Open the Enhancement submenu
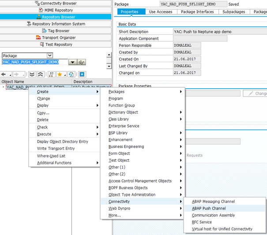This screenshot has height=235, width=267. point(143,140)
